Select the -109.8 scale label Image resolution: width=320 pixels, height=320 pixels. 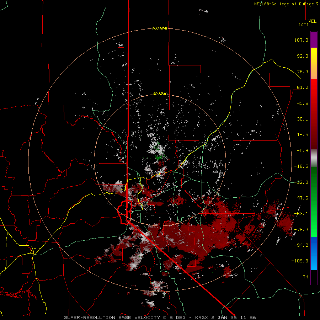click(x=300, y=261)
